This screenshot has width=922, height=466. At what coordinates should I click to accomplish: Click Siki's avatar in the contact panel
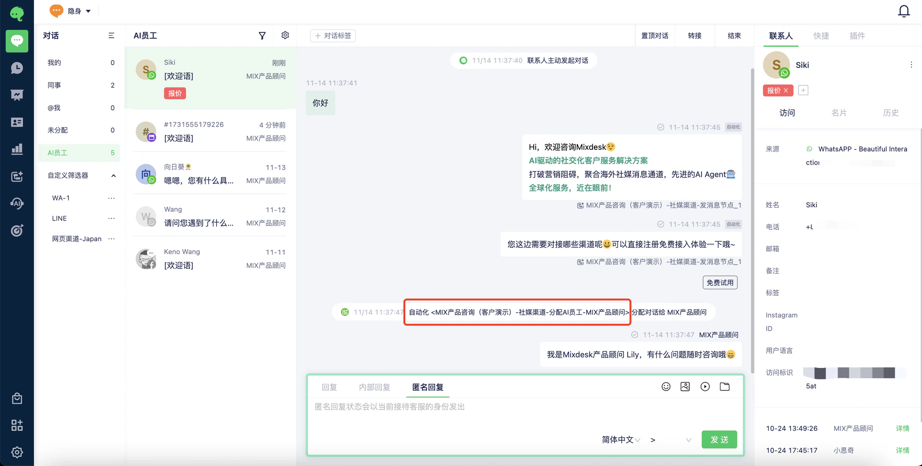click(776, 65)
